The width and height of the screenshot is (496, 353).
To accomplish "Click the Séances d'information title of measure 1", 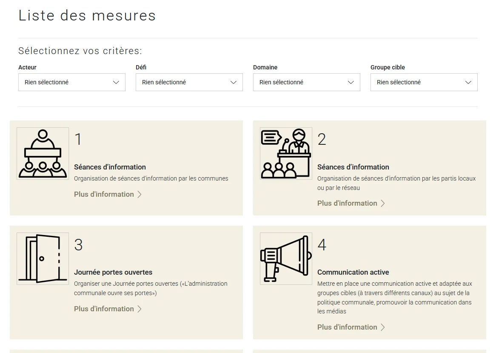I will (x=110, y=167).
